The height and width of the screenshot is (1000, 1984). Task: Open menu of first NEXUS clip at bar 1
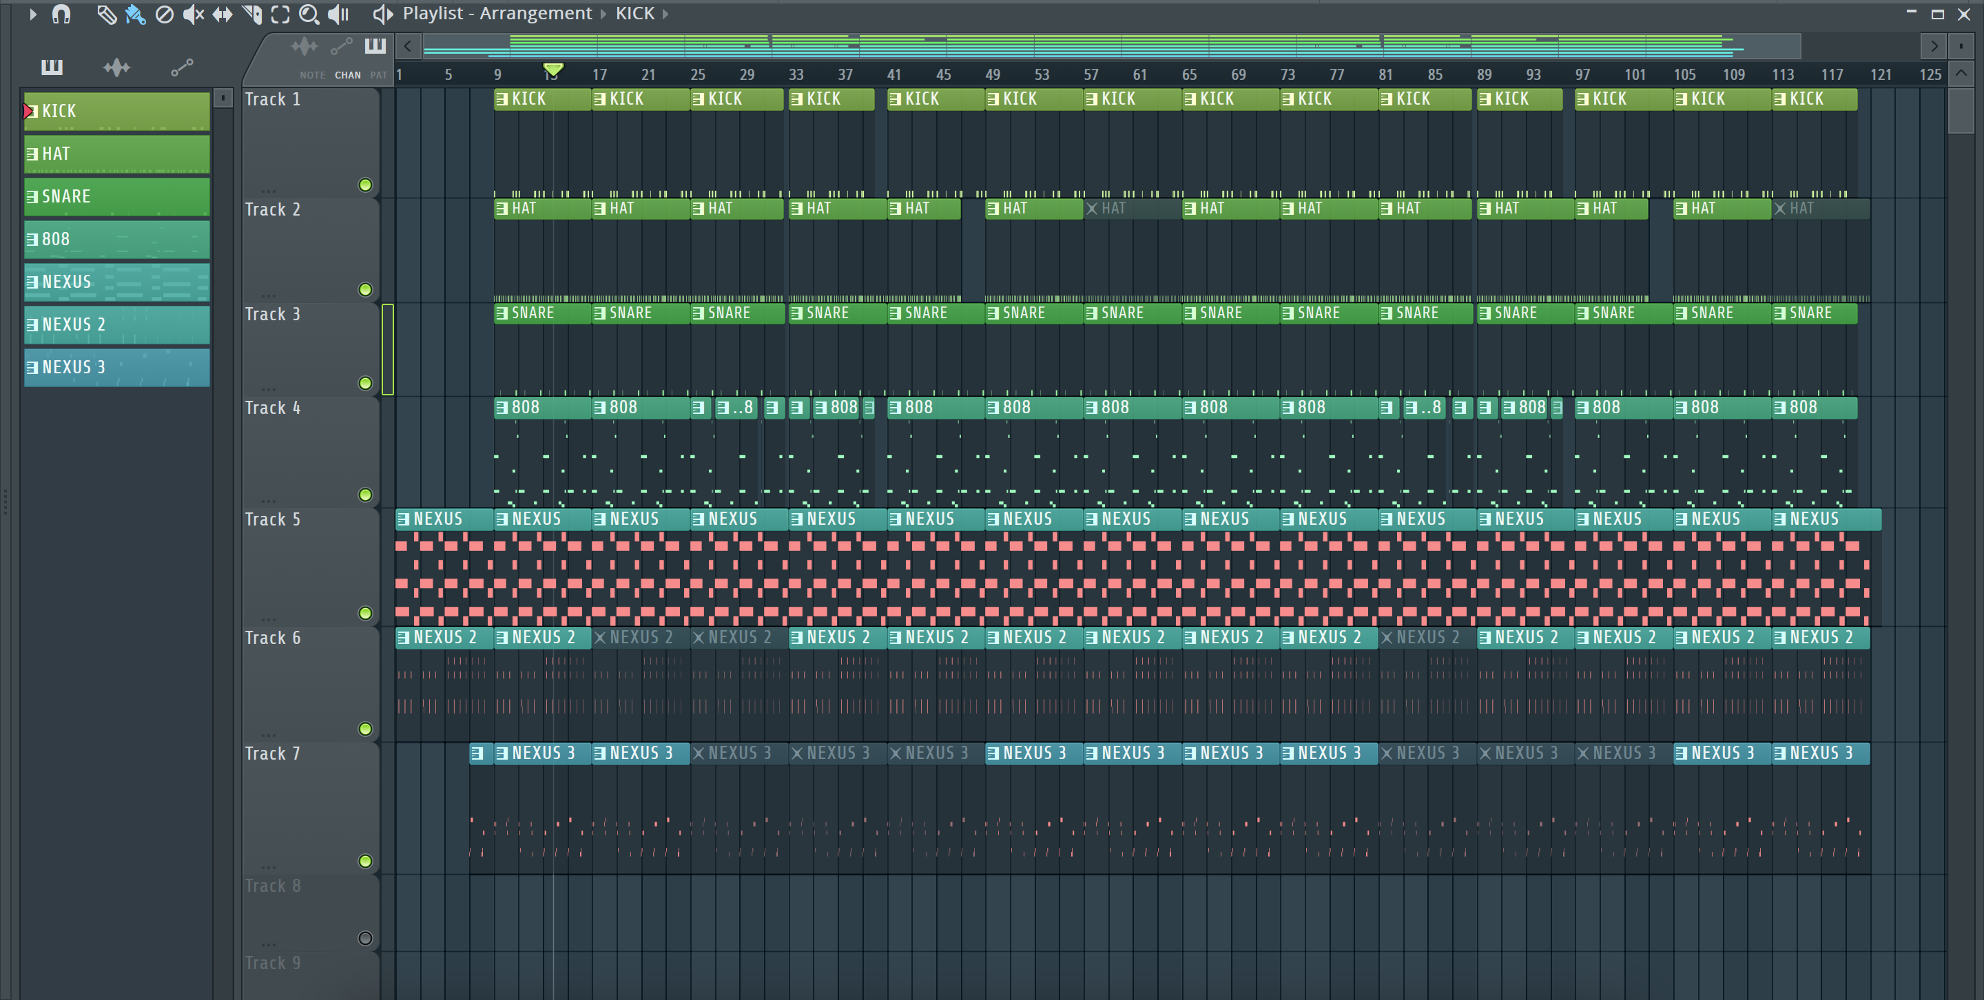(x=404, y=519)
